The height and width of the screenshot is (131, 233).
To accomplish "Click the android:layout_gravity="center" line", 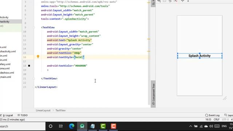I will 70,44.
